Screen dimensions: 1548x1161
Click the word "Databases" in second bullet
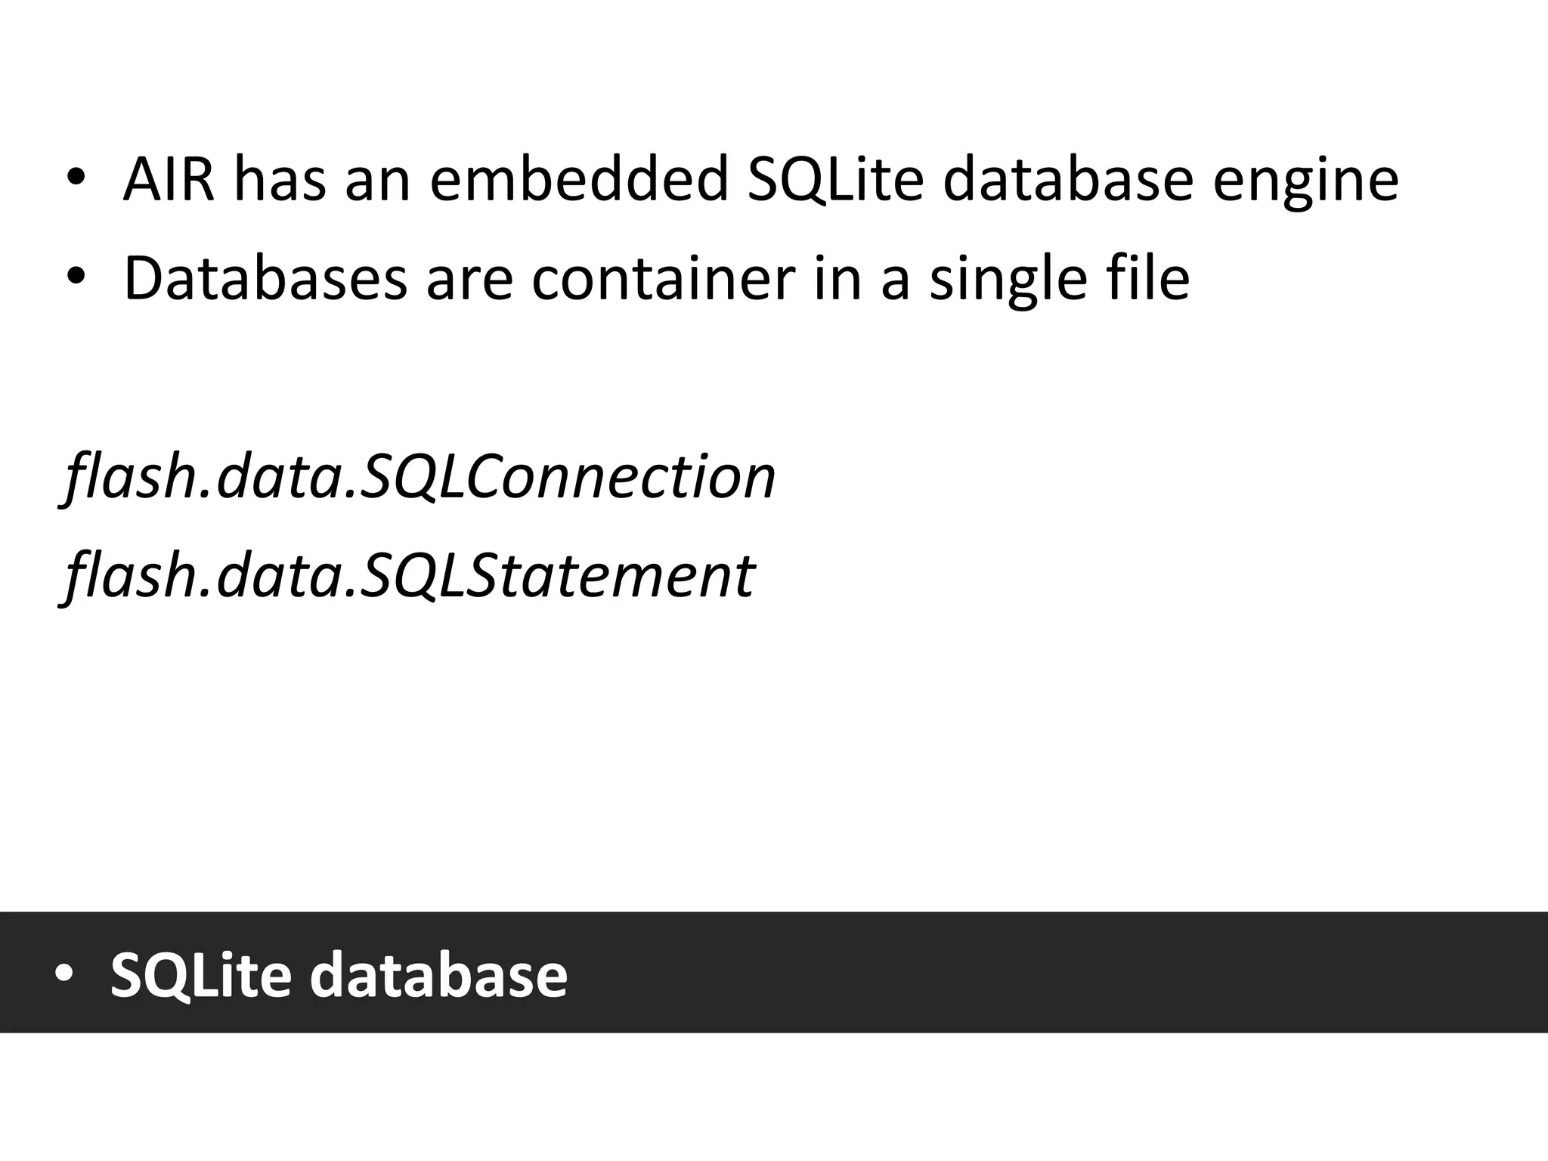click(x=265, y=278)
